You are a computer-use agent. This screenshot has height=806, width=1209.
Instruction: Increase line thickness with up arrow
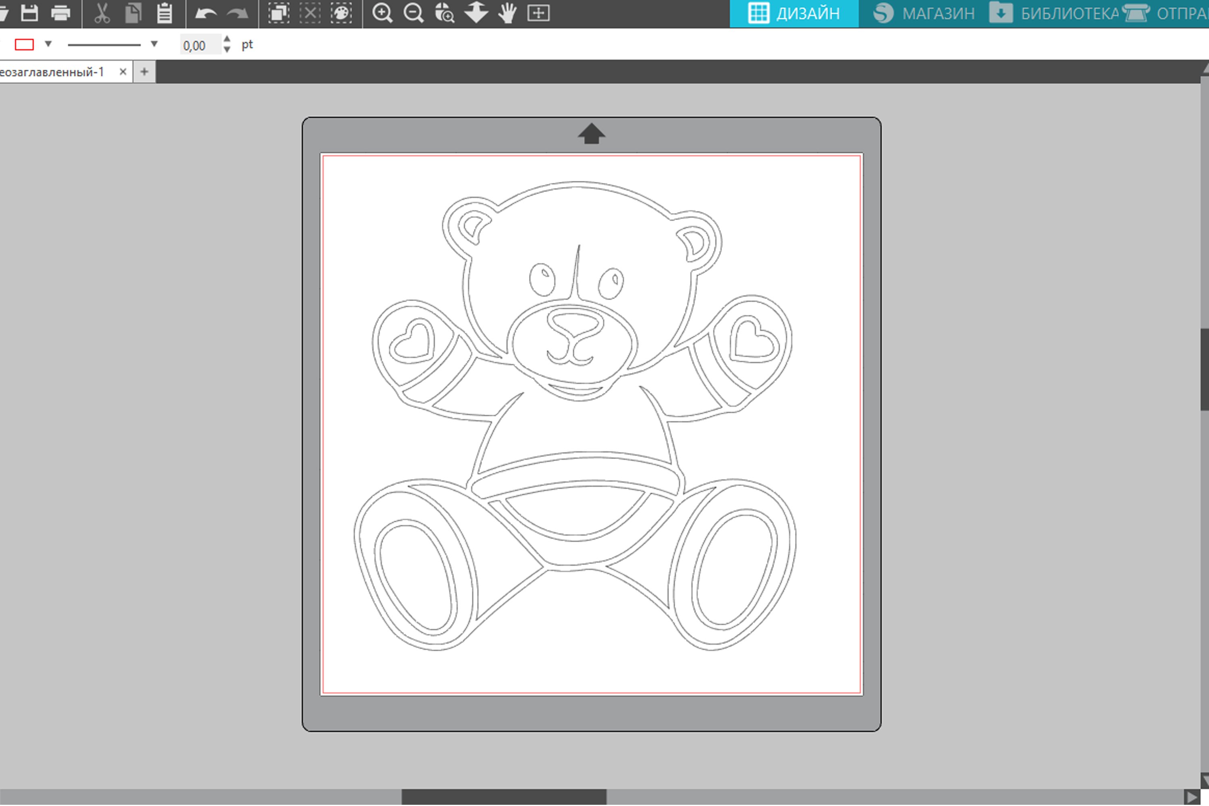227,39
